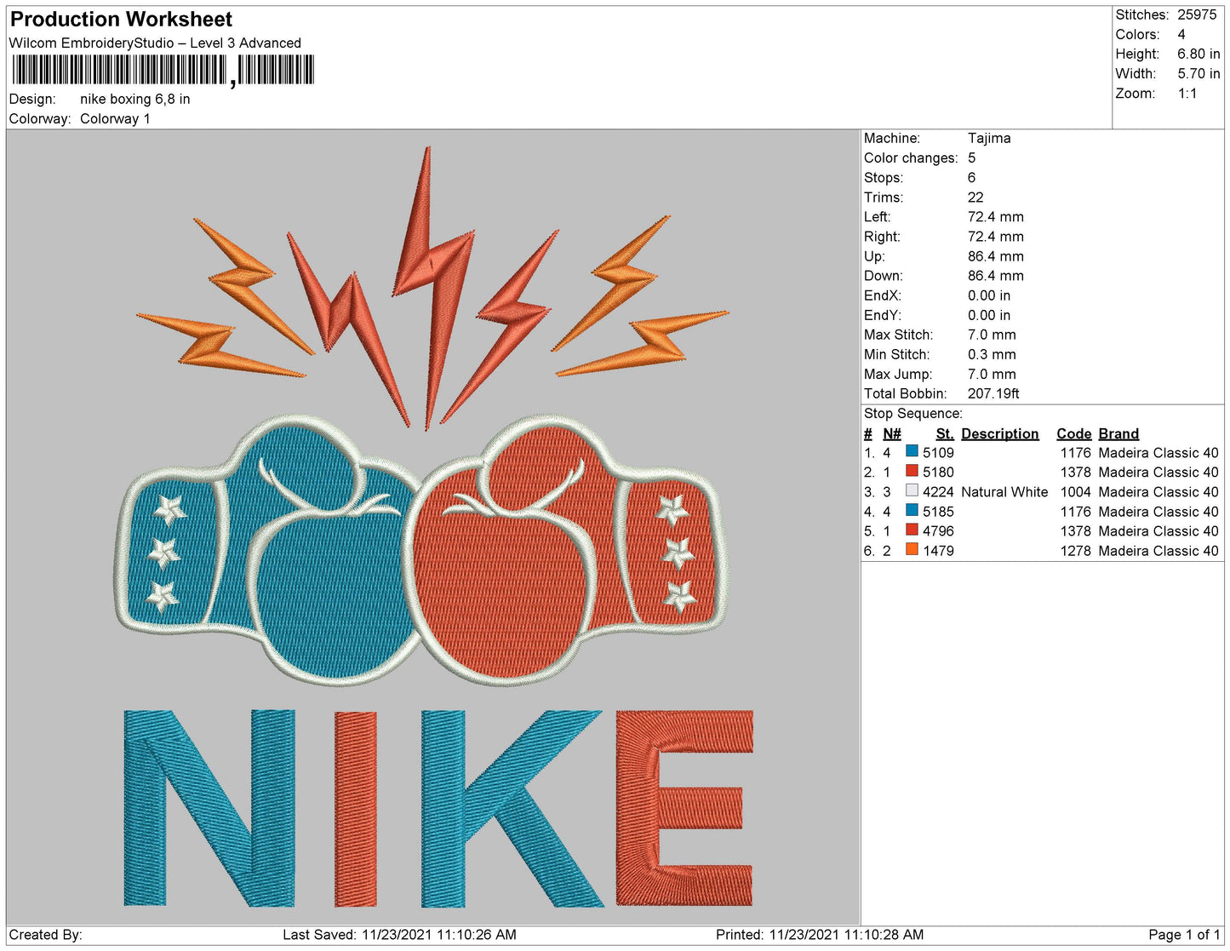
Task: Click the Left value '72.4 mm'
Action: coord(995,217)
